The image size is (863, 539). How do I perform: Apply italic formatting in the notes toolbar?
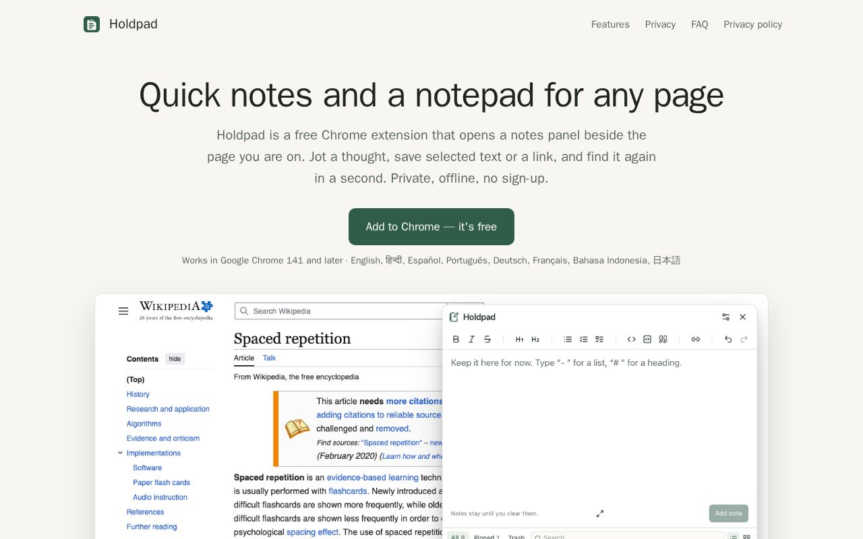tap(472, 339)
